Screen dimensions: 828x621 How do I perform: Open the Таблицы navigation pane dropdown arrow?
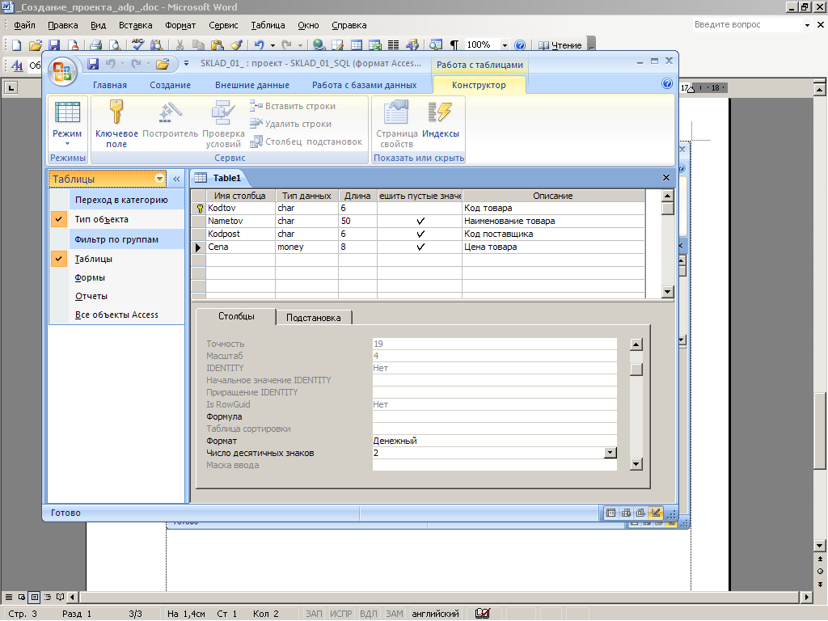(159, 179)
